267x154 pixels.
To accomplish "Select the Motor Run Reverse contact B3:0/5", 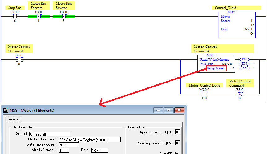I will coord(63,16).
